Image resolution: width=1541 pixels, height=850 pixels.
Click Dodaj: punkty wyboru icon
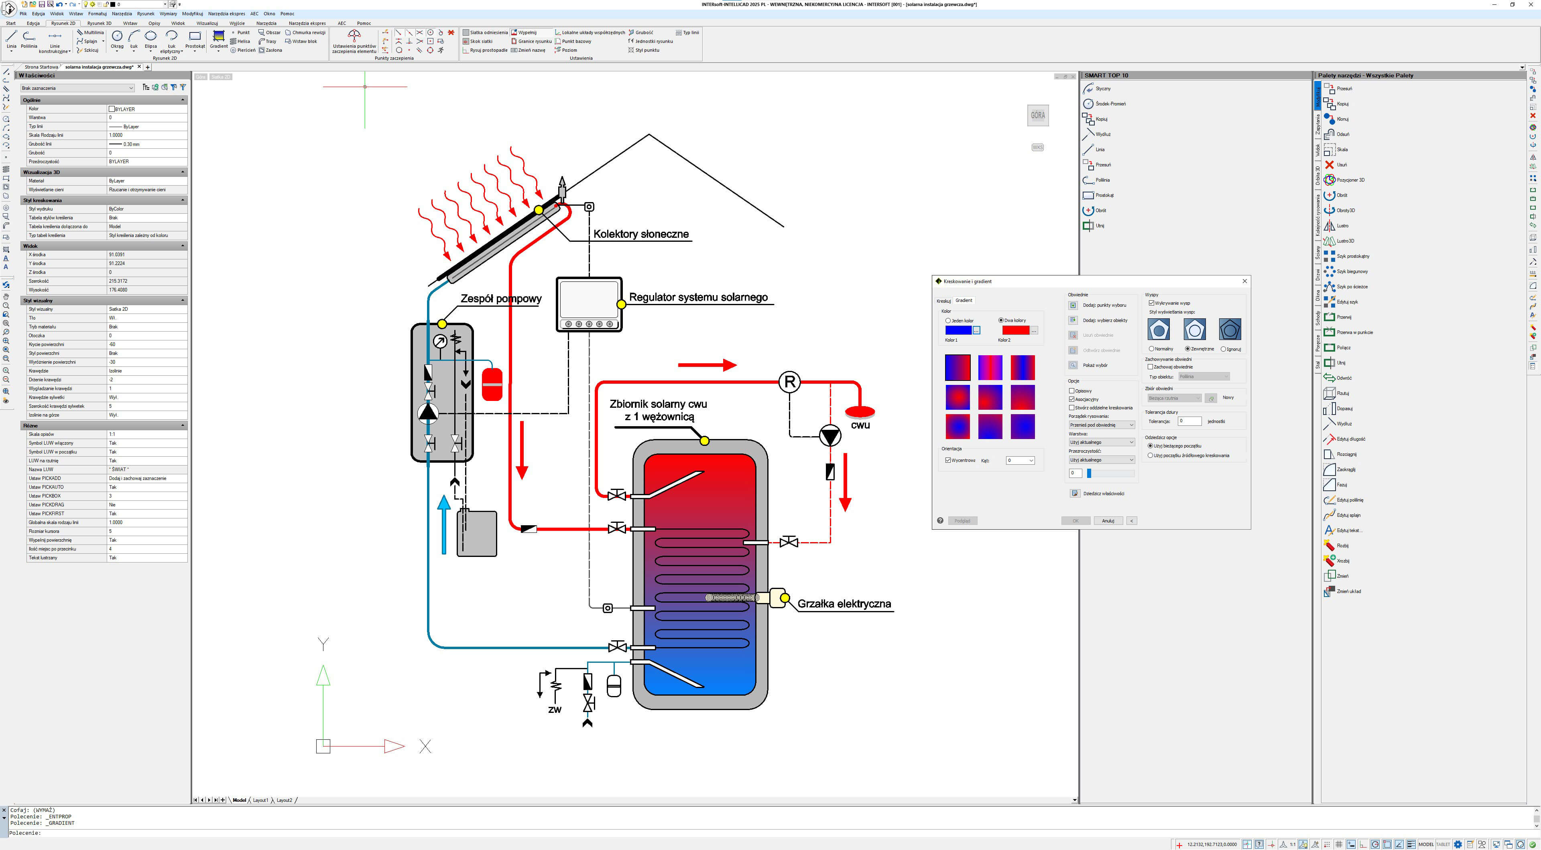coord(1073,306)
